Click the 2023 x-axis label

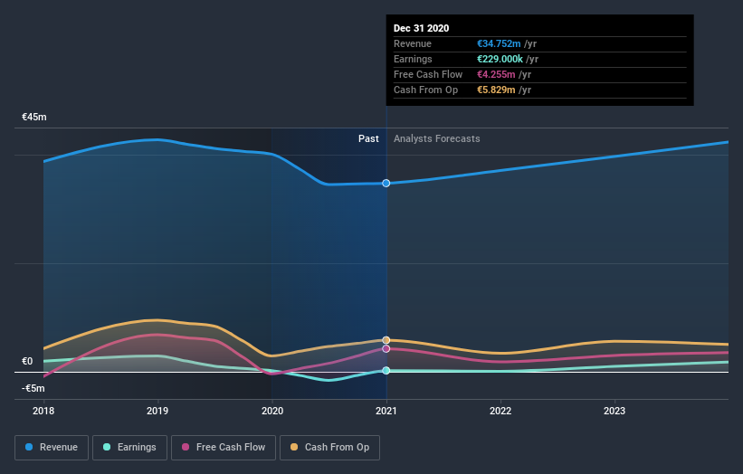[614, 411]
